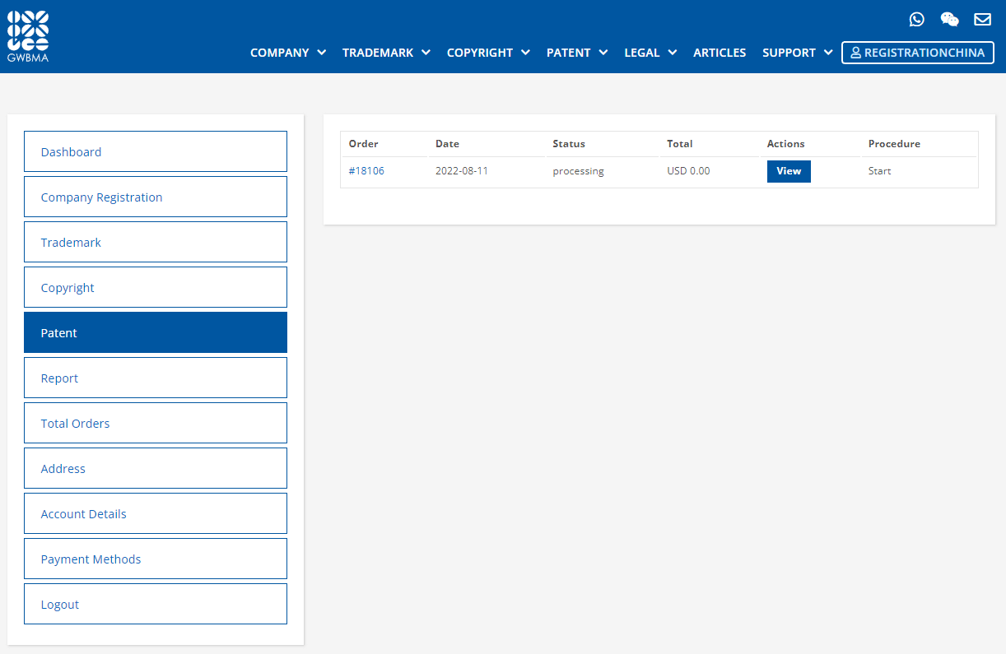Viewport: 1006px width, 654px height.
Task: Select Trademark in sidebar
Action: (156, 242)
